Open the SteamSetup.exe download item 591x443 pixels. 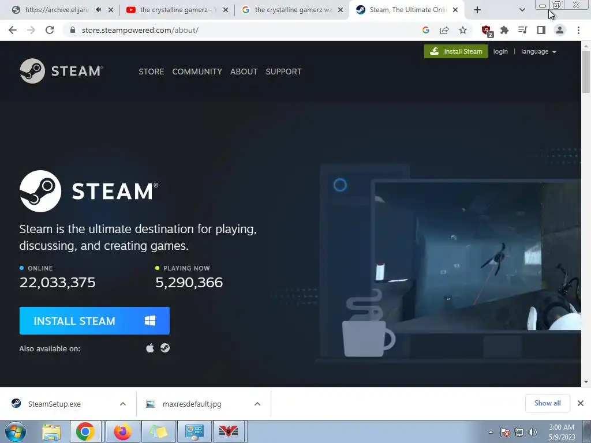tap(54, 404)
